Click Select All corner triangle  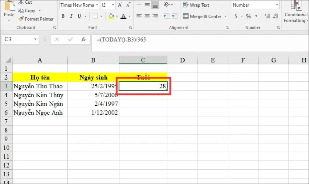[8, 60]
